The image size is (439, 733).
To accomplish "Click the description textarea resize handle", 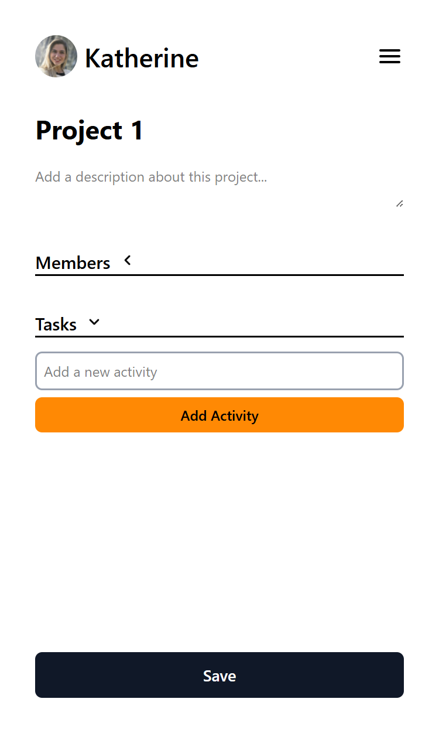I will [x=399, y=204].
